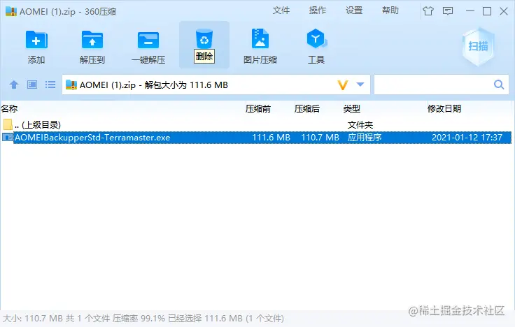This screenshot has width=515, height=327.
Task: Click the 360压缩 app icon in the title bar
Action: point(10,11)
